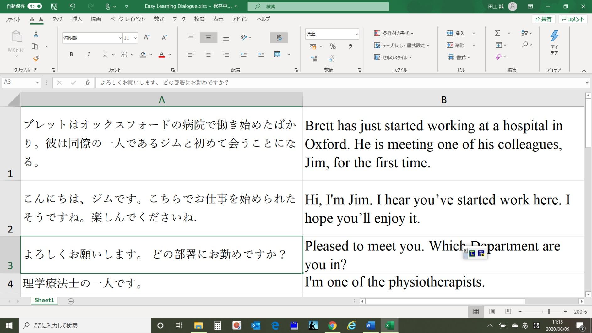Click the borders icon in Font group
The image size is (592, 333).
point(124,54)
